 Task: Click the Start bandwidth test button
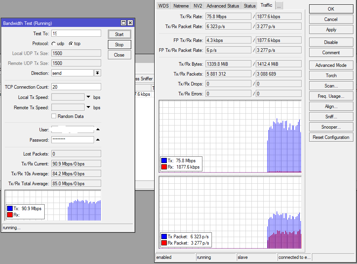(119, 34)
